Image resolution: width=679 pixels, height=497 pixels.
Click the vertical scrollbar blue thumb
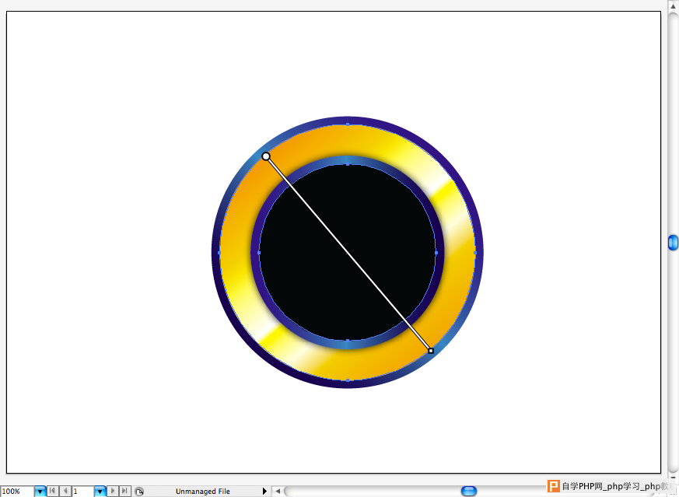[x=673, y=243]
